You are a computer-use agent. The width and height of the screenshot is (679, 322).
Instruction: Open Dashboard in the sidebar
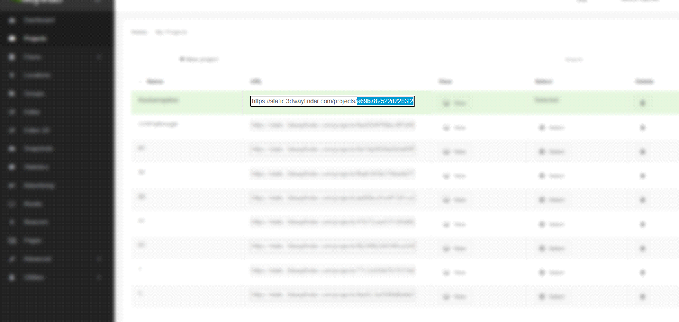[39, 20]
